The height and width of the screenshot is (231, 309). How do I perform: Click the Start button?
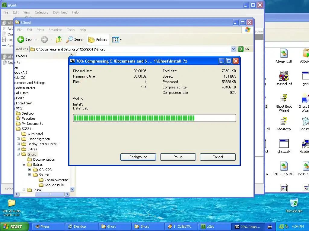(x=14, y=226)
